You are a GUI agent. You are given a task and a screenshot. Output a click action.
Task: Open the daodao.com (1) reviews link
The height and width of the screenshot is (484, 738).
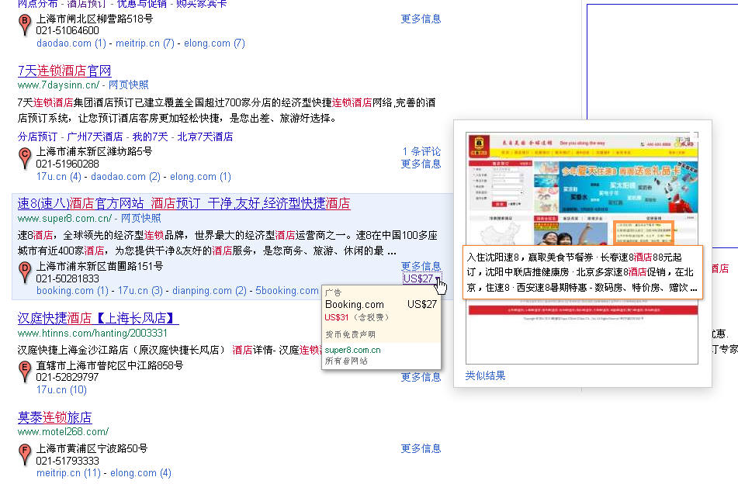(71, 43)
